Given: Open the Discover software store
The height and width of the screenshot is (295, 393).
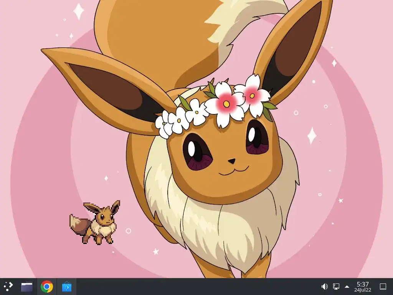Looking at the screenshot, I should [x=67, y=287].
